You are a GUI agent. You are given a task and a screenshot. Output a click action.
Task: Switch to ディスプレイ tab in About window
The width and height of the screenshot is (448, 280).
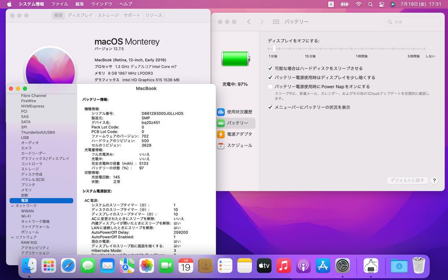tap(80, 15)
